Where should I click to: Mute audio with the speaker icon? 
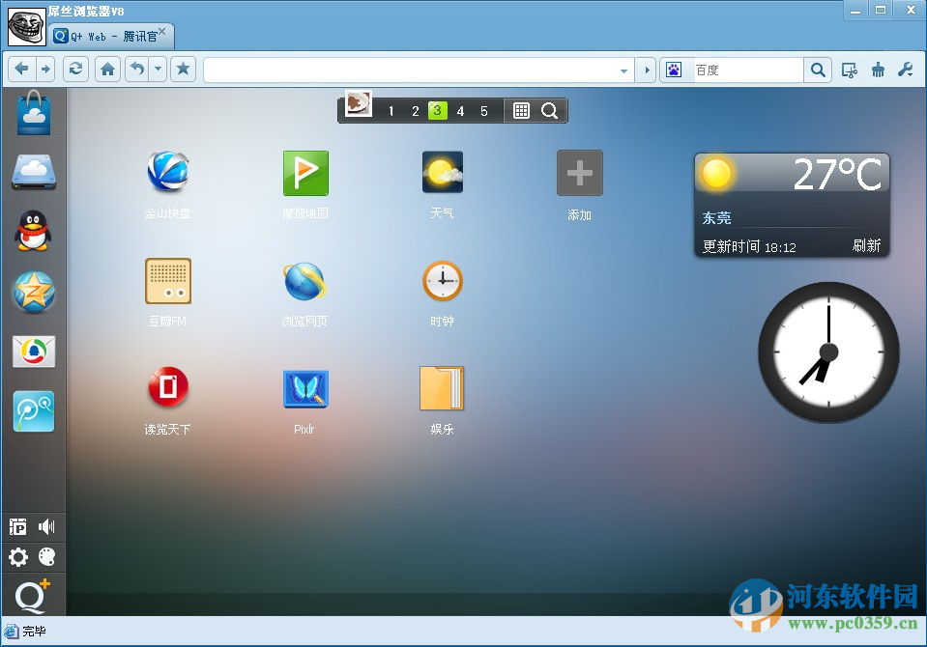click(x=47, y=526)
